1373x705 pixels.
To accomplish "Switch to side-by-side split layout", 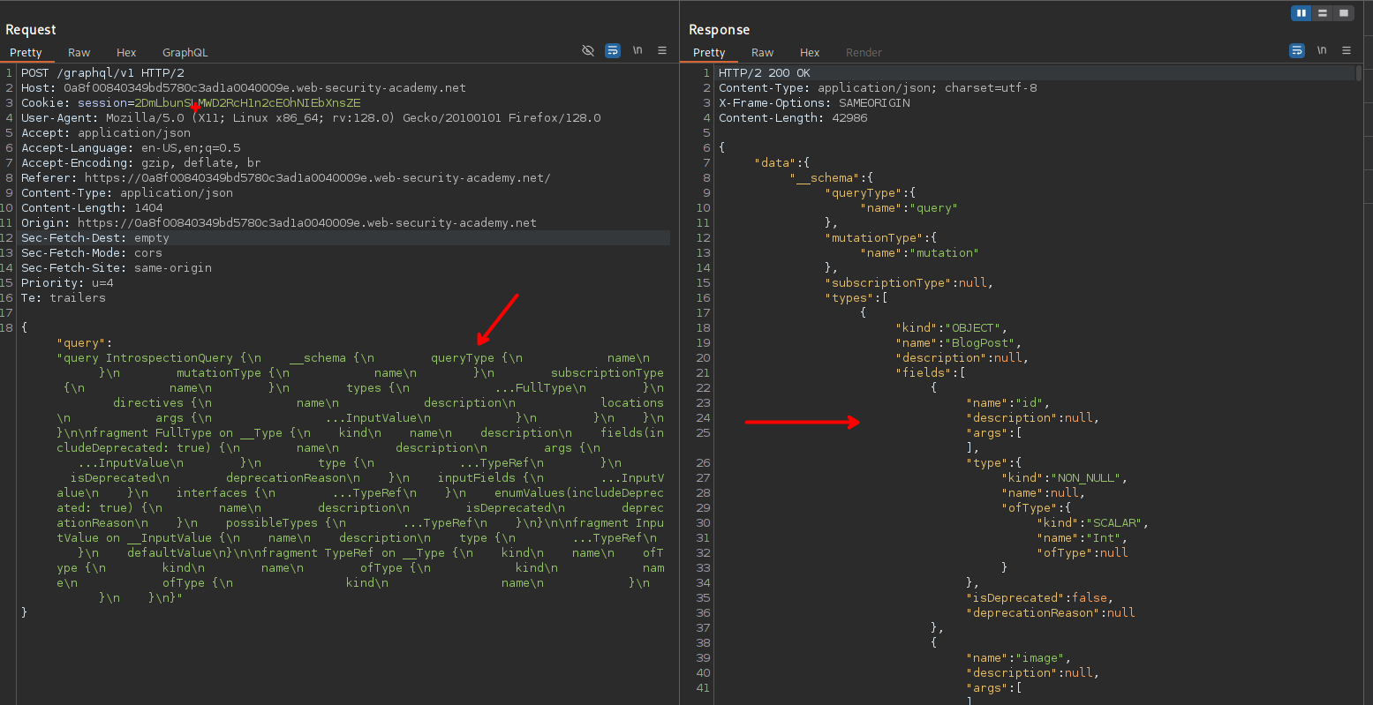I will point(1301,13).
